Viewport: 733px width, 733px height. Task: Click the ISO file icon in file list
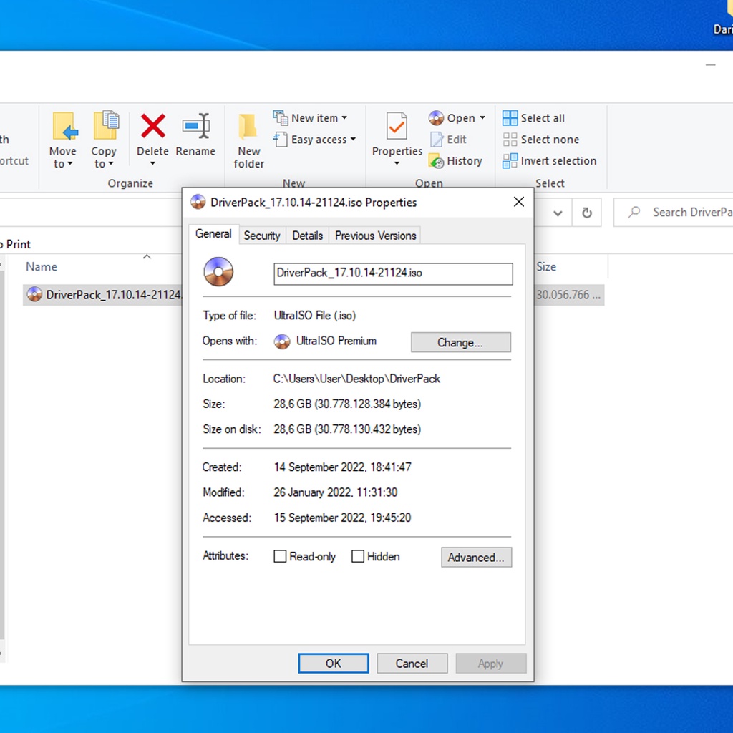coord(34,294)
